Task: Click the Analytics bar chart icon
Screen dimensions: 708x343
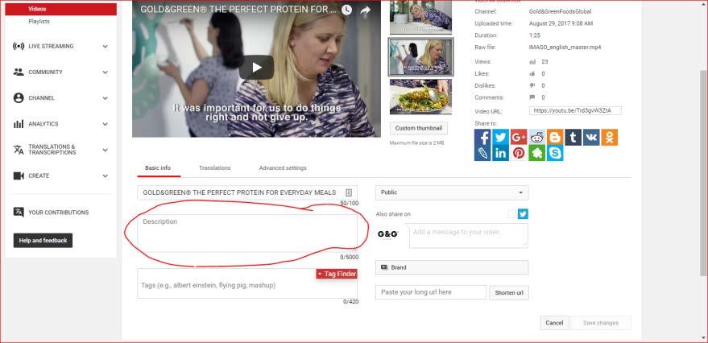Action: (x=19, y=124)
